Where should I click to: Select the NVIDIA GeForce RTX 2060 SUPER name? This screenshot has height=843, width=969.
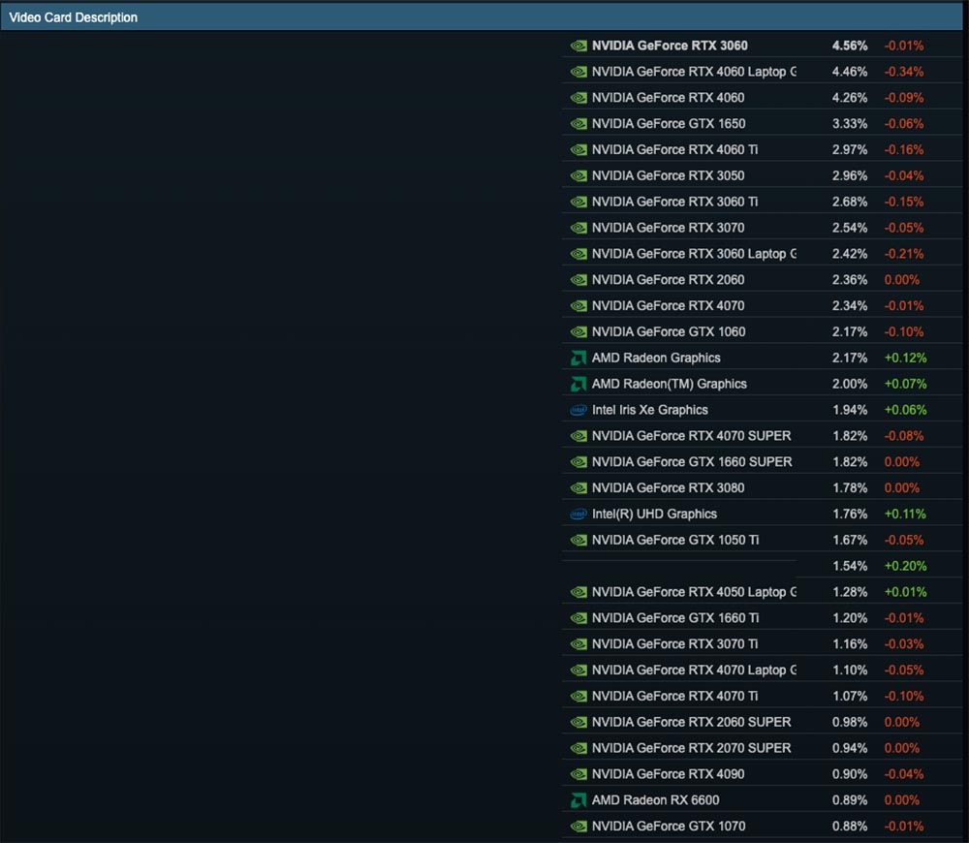(692, 722)
